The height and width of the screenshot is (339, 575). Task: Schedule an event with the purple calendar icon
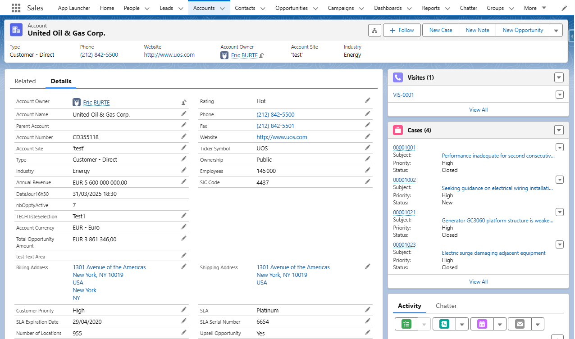[482, 324]
